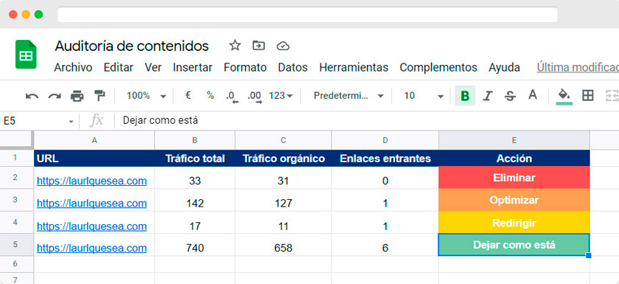Select column E header
619x284 pixels.
[514, 140]
